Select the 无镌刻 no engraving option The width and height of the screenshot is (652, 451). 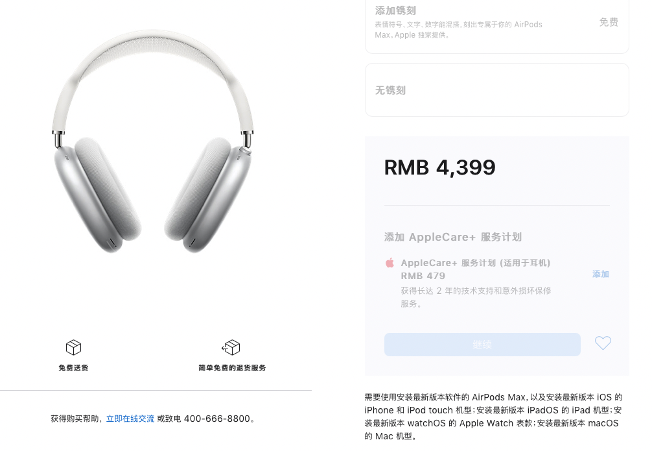click(497, 90)
